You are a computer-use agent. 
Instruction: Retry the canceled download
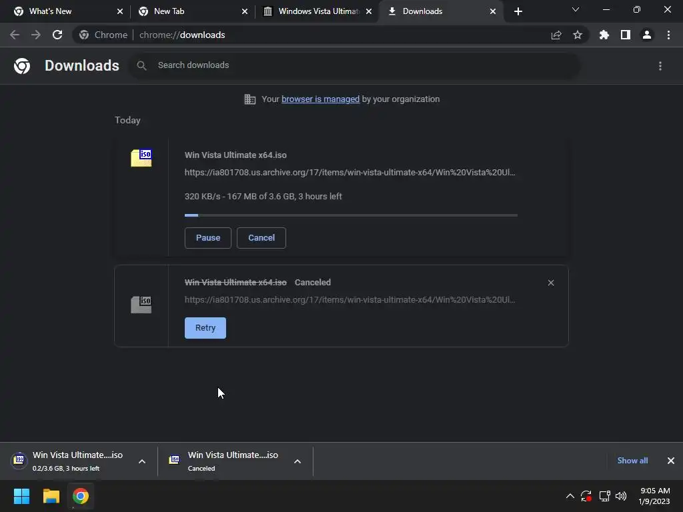(205, 328)
